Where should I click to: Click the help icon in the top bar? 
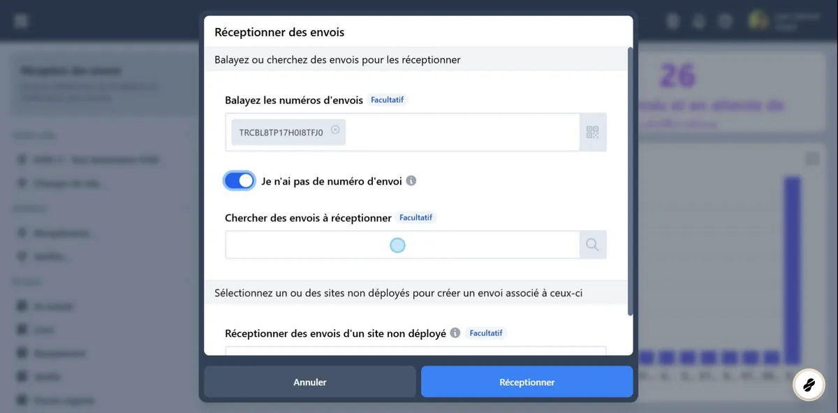coord(725,20)
